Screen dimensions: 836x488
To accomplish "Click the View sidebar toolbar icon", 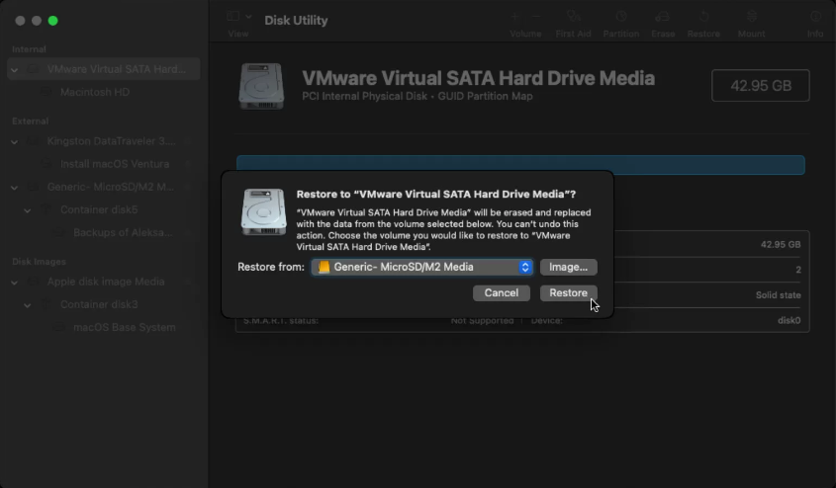I will coord(233,16).
